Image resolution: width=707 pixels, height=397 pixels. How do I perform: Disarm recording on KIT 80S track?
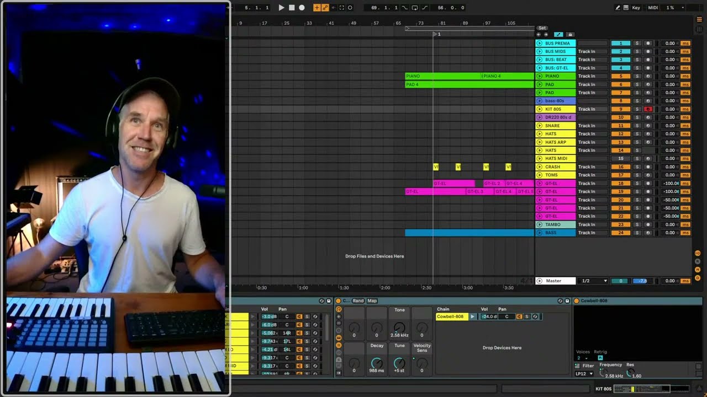(x=648, y=109)
